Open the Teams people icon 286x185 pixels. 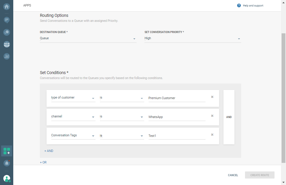pyautogui.click(x=6, y=44)
